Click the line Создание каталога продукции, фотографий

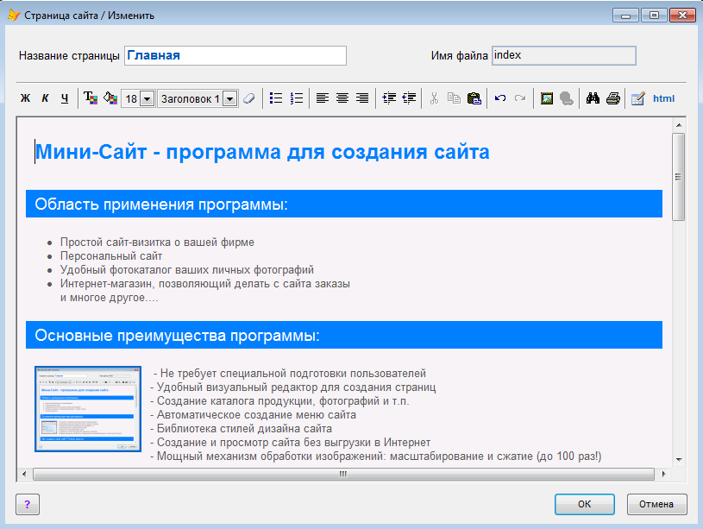[x=279, y=401]
